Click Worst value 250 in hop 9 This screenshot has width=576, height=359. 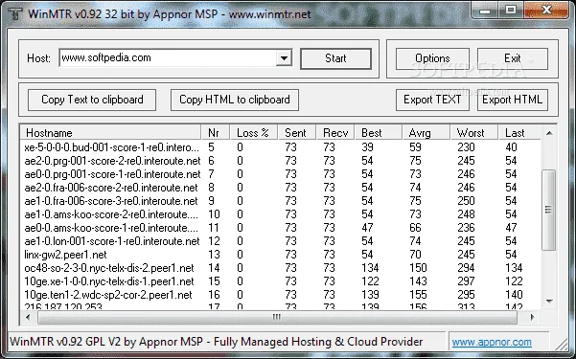466,201
